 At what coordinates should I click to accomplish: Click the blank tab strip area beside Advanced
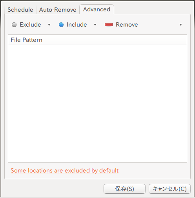[x=152, y=9]
